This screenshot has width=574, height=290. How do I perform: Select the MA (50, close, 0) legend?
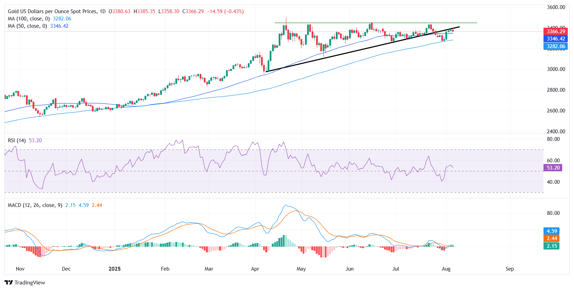point(27,26)
